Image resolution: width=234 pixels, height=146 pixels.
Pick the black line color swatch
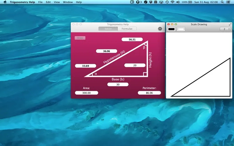(171, 29)
